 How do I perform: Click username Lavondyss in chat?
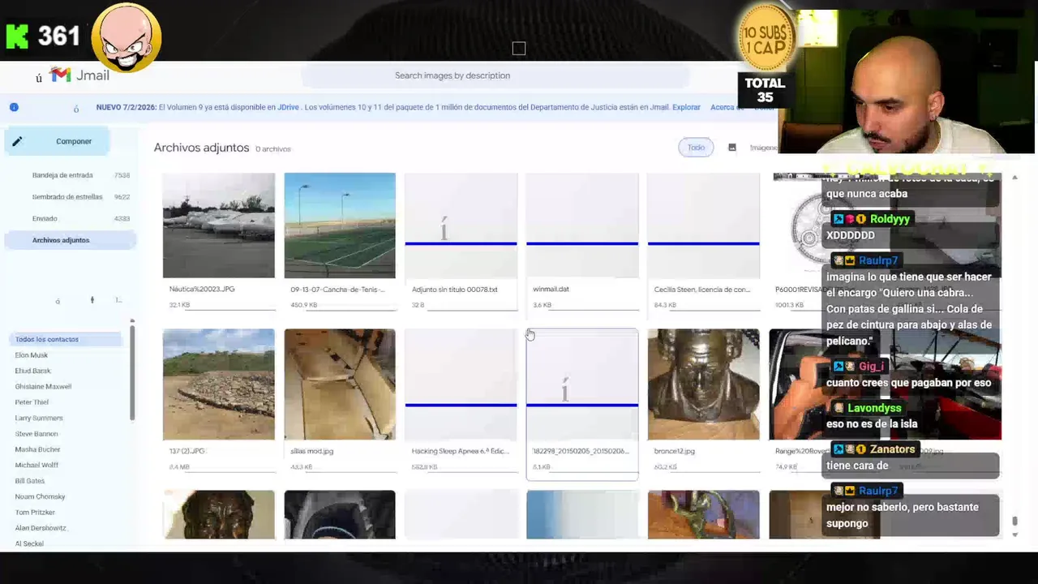click(874, 408)
